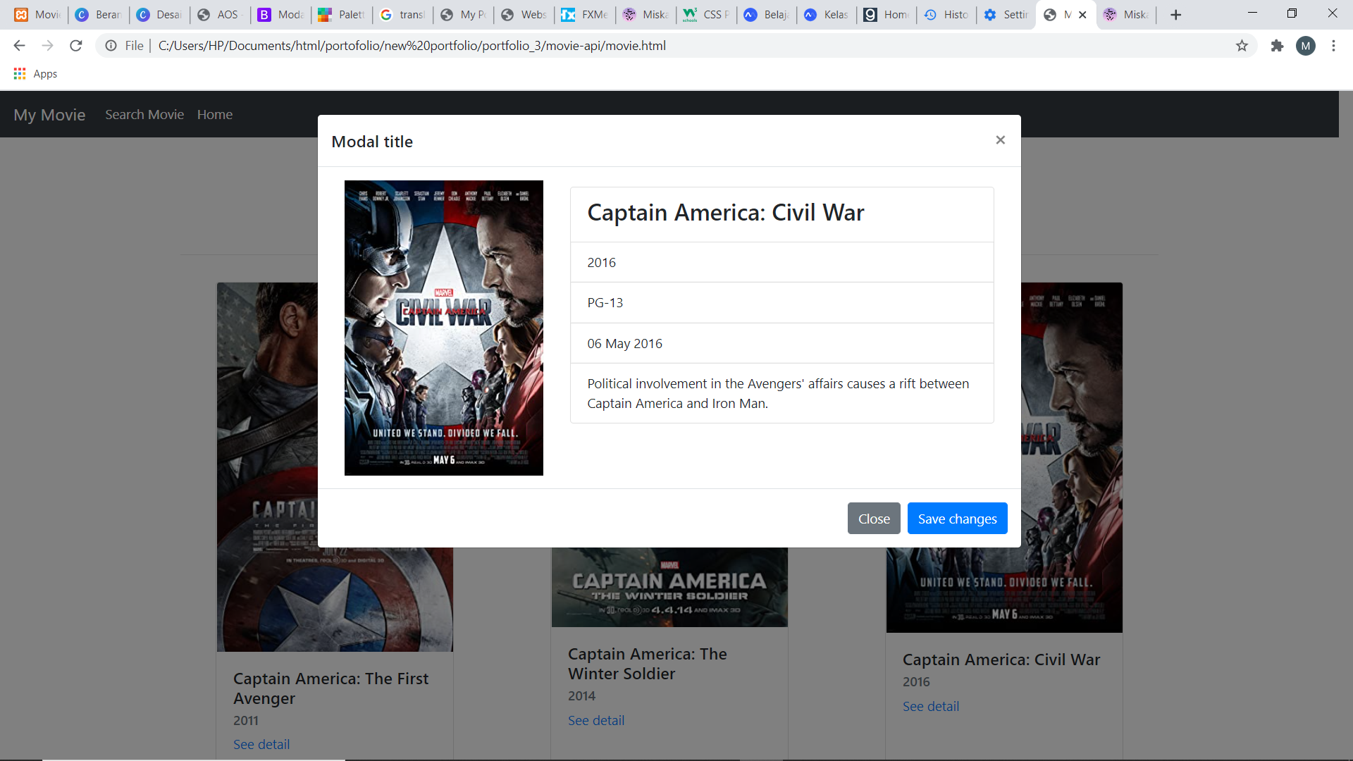This screenshot has width=1353, height=761.
Task: Click the Civil War poster in modal
Action: point(443,328)
